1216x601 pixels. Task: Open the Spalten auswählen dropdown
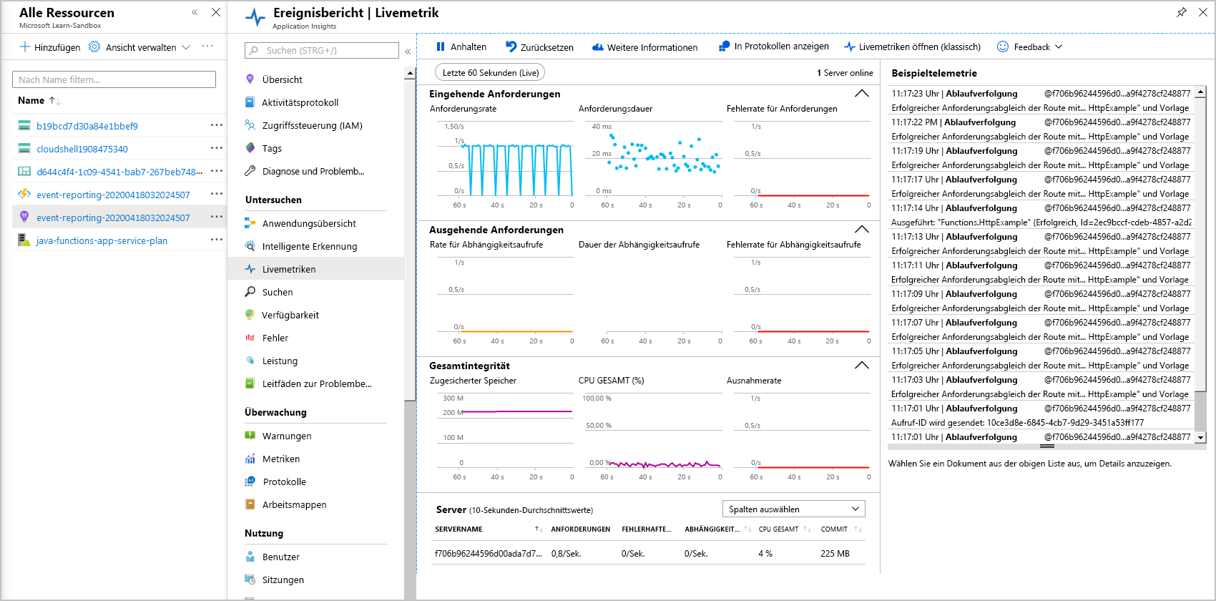pos(794,509)
